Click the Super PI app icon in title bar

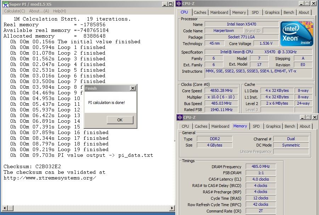[5, 4]
